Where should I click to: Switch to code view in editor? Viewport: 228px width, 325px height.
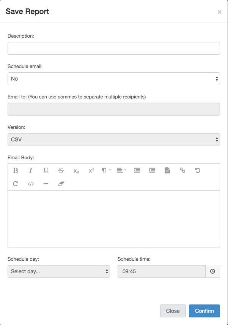pyautogui.click(x=31, y=184)
